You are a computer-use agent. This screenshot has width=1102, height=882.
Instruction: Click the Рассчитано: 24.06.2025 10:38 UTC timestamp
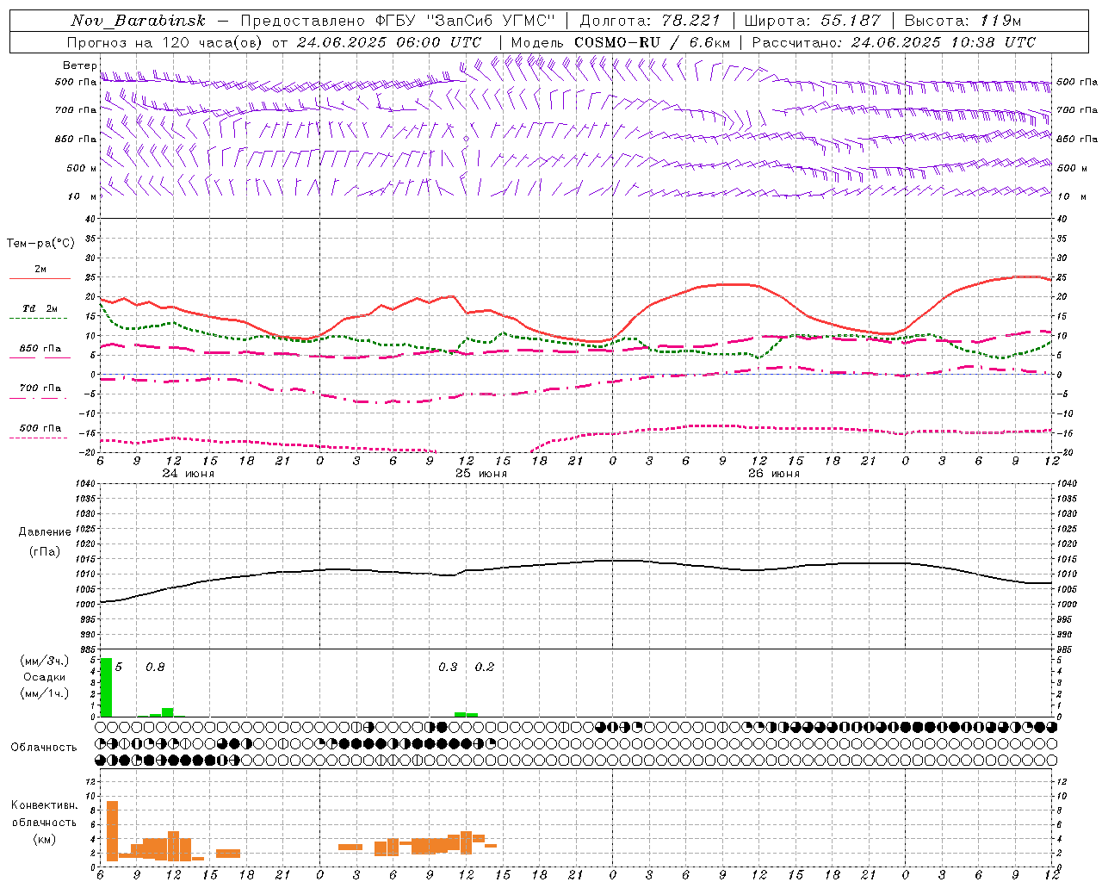click(x=894, y=42)
